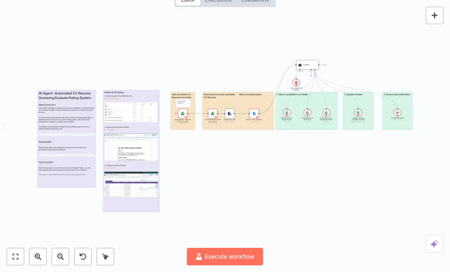Open the AI Agent node

click(307, 65)
